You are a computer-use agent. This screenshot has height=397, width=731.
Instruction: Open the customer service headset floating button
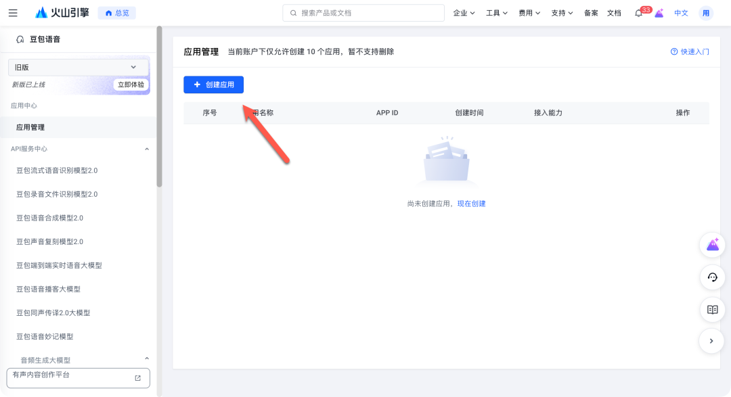click(x=712, y=277)
